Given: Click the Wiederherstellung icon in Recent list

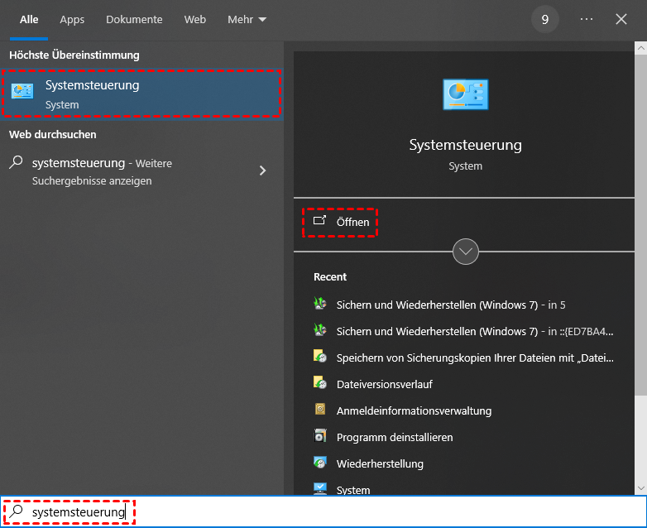Looking at the screenshot, I should (x=320, y=463).
